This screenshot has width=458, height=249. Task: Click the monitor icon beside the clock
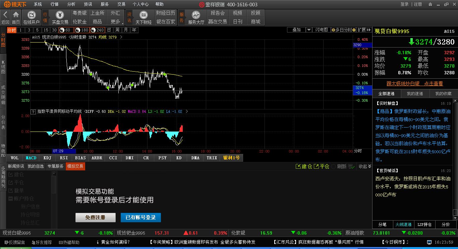[429, 242]
